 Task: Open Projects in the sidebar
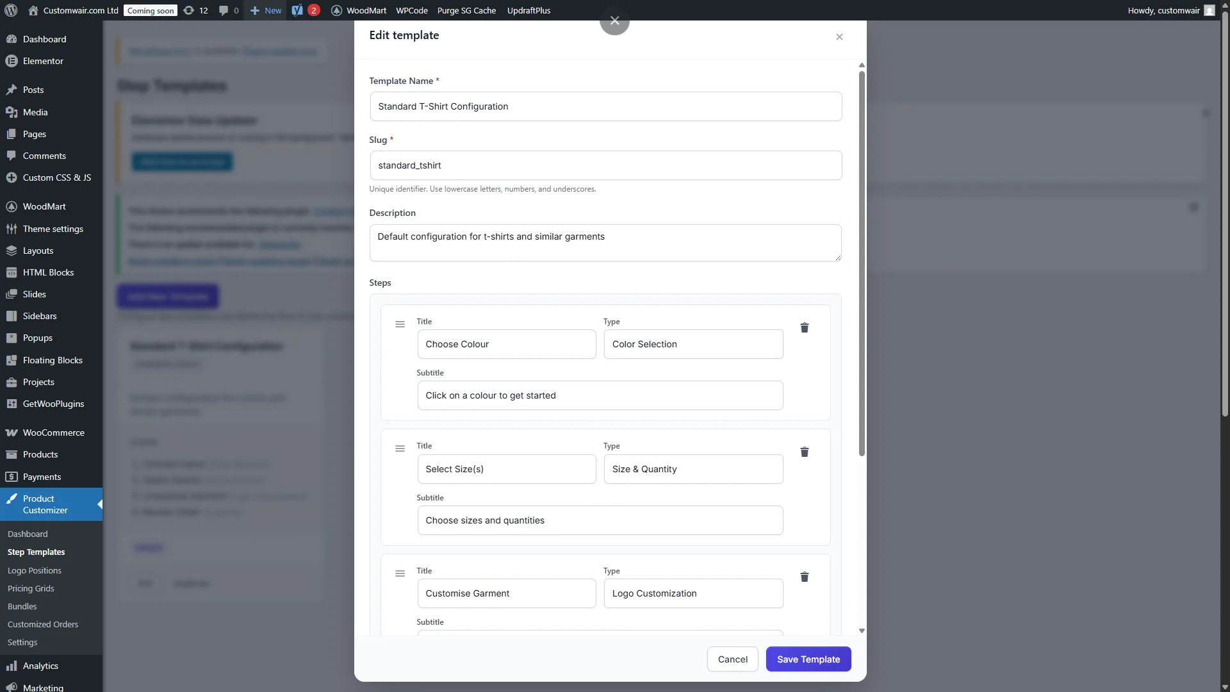(x=51, y=382)
